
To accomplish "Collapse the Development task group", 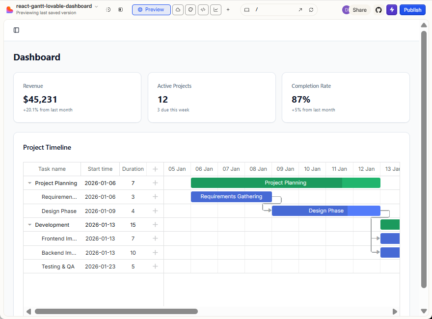I will (x=29, y=225).
